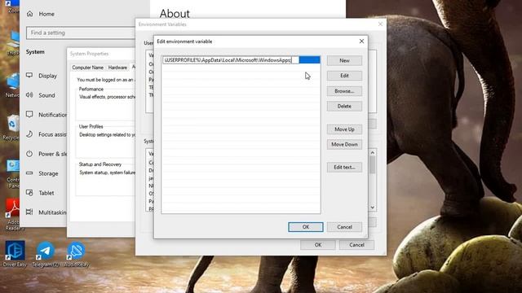The image size is (522, 293).
Task: Click Performance group label in System Properties
Action: 91,89
